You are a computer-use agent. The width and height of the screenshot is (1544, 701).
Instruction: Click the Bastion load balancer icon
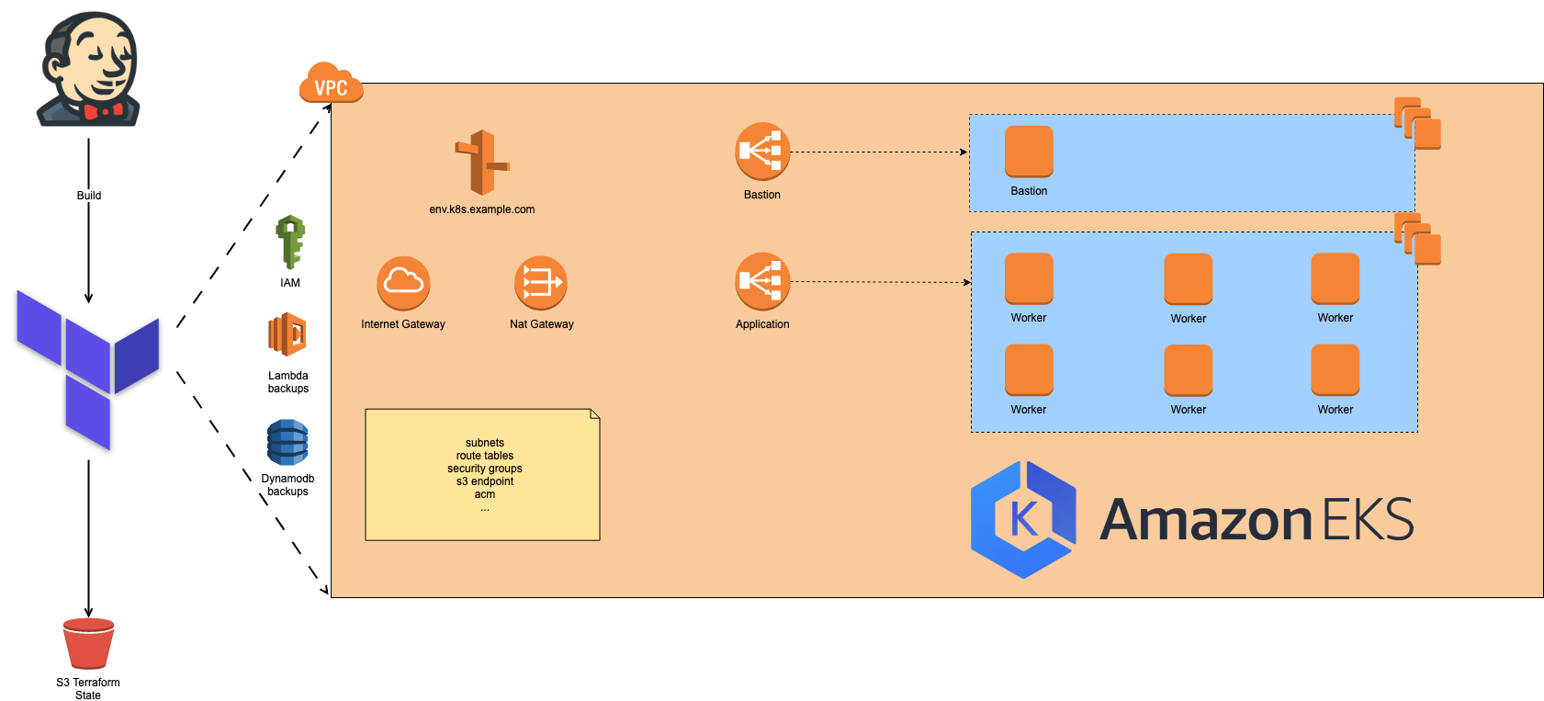pyautogui.click(x=762, y=152)
